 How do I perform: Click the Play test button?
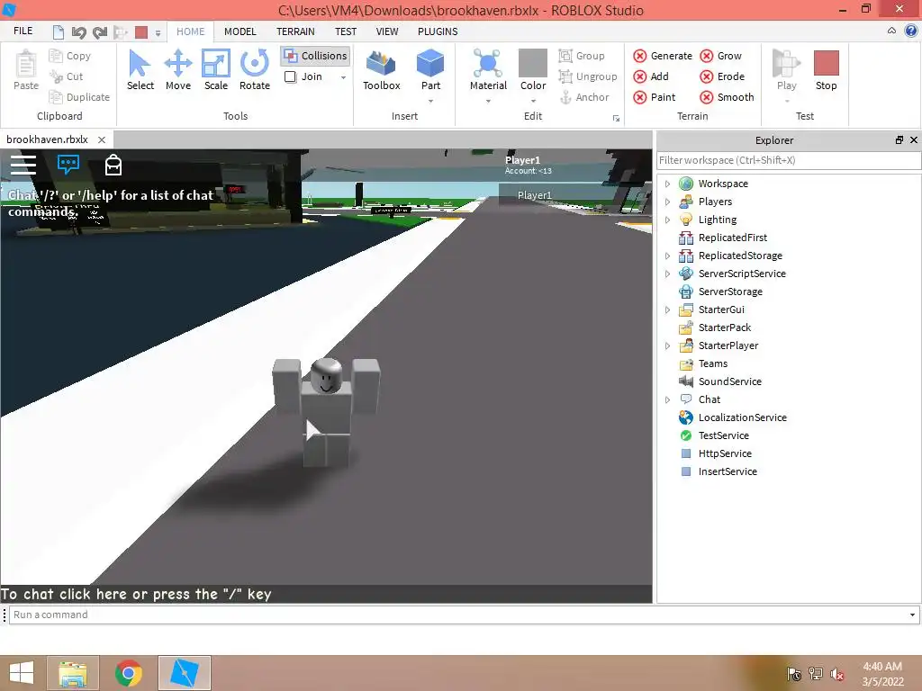(787, 70)
